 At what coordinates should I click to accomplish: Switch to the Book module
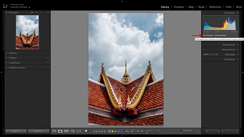(x=201, y=7)
